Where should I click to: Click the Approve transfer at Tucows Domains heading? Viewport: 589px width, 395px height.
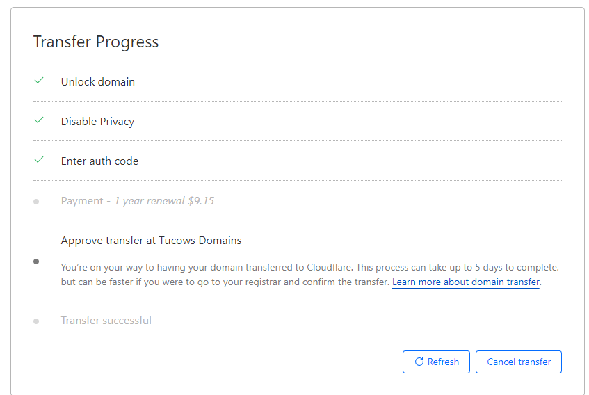(x=151, y=241)
